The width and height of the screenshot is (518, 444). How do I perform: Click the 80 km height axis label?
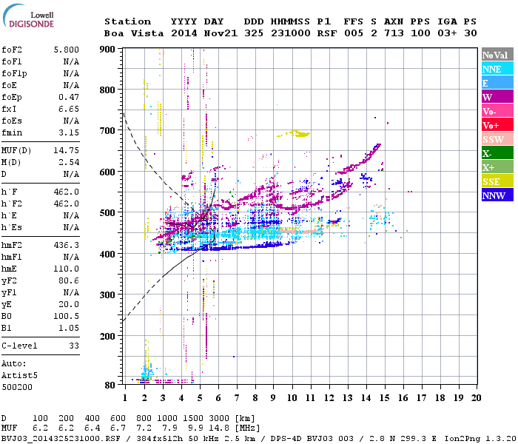click(110, 386)
